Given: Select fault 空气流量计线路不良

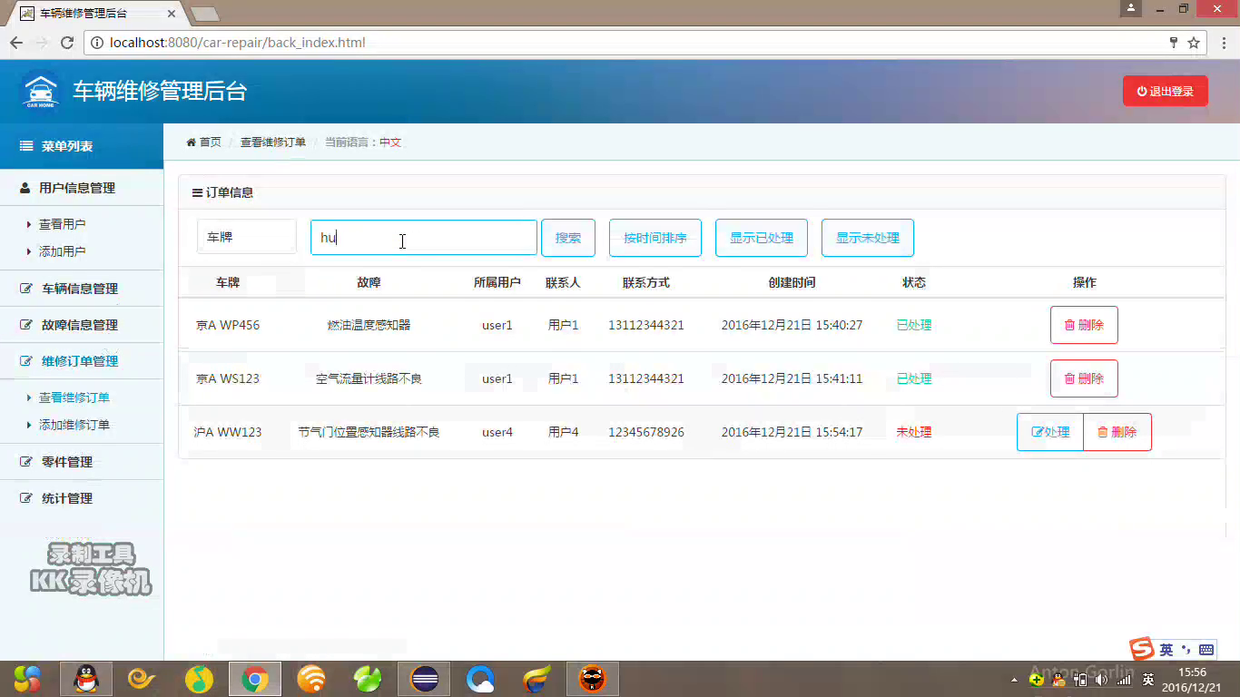Looking at the screenshot, I should pyautogui.click(x=369, y=378).
